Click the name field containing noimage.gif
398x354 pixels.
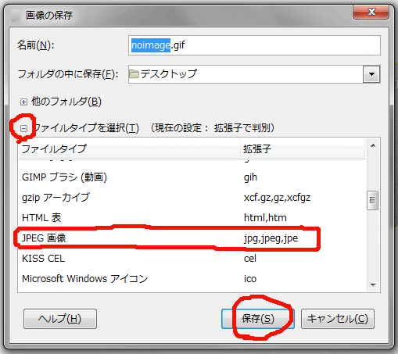pos(254,45)
